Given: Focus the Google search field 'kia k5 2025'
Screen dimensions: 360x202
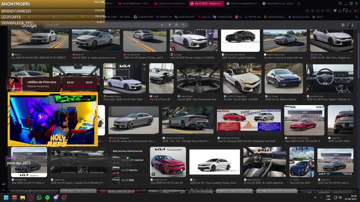Looking at the screenshot, I should (x=102, y=25).
